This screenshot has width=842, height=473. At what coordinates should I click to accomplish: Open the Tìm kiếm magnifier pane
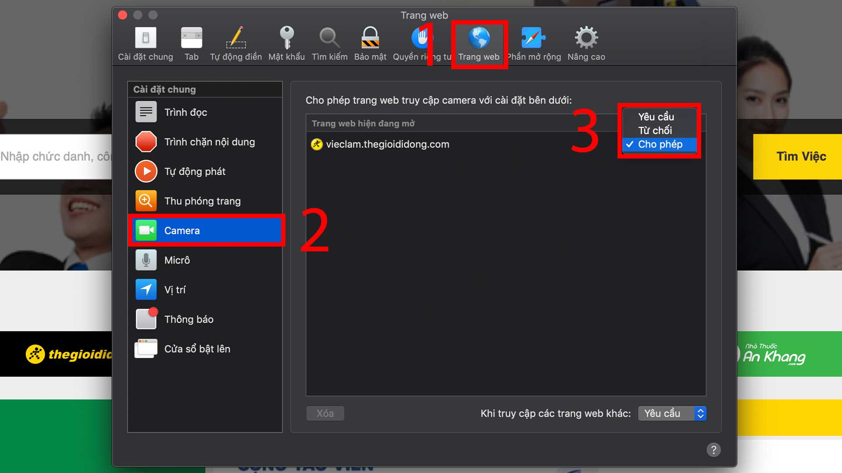329,44
